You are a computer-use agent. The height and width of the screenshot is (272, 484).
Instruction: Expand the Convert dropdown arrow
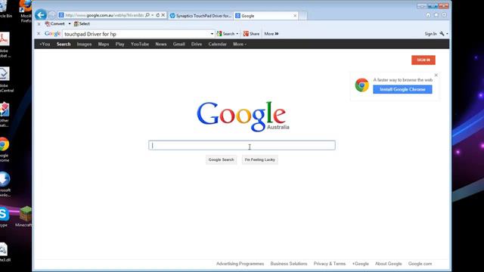click(x=70, y=23)
